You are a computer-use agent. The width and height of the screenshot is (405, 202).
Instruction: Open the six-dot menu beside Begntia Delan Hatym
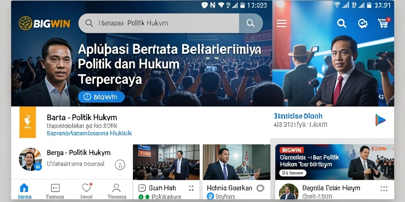[x=384, y=189]
